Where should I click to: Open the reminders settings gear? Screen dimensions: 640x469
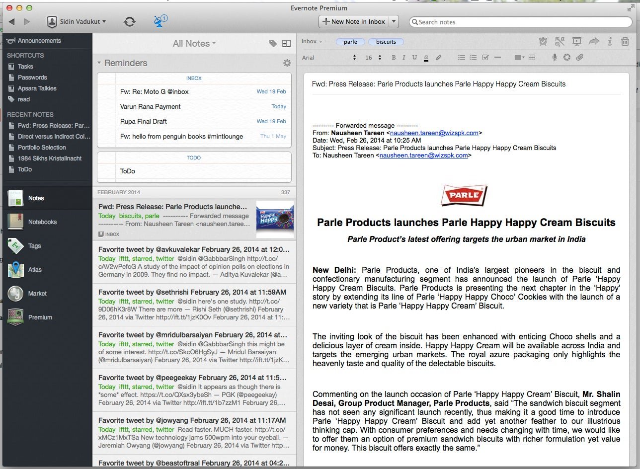287,63
